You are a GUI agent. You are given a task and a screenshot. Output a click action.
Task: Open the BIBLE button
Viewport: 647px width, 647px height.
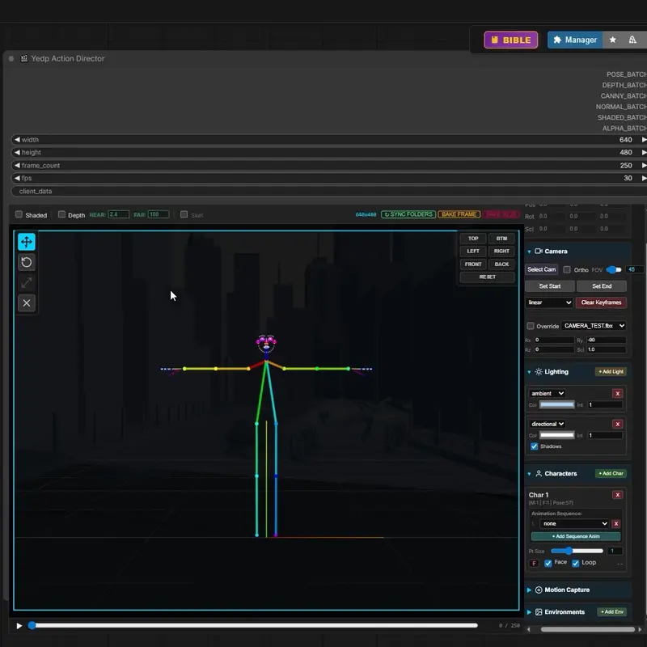pyautogui.click(x=511, y=40)
